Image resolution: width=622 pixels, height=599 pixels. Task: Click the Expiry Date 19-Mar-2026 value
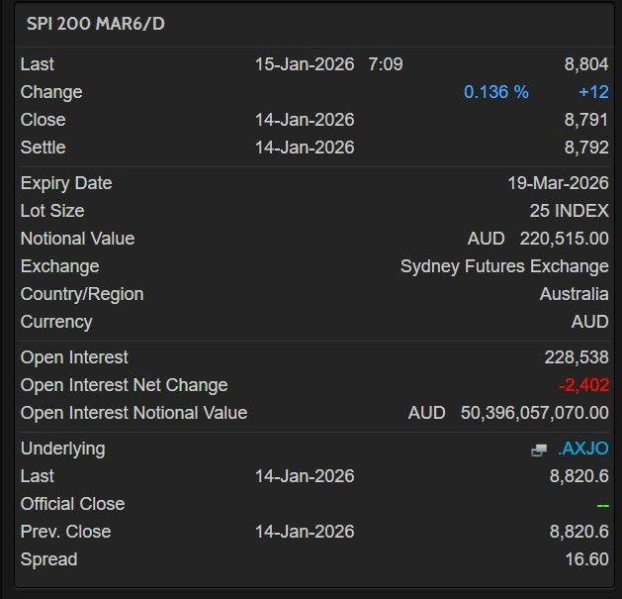[558, 183]
